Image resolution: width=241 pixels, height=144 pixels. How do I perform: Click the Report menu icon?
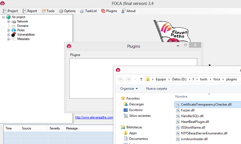pyautogui.click(x=24, y=11)
